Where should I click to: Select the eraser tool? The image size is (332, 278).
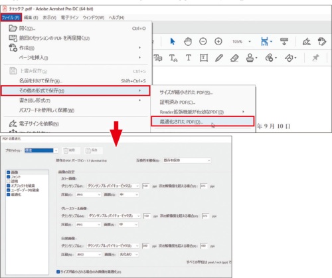[234, 58]
